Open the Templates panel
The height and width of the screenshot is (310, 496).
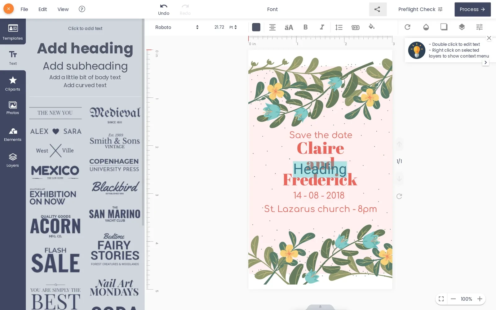pyautogui.click(x=13, y=32)
